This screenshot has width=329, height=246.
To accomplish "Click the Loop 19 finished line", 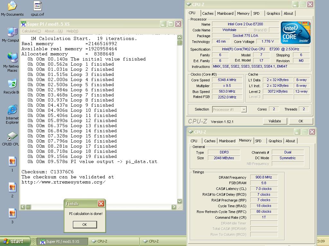I will point(72,156).
